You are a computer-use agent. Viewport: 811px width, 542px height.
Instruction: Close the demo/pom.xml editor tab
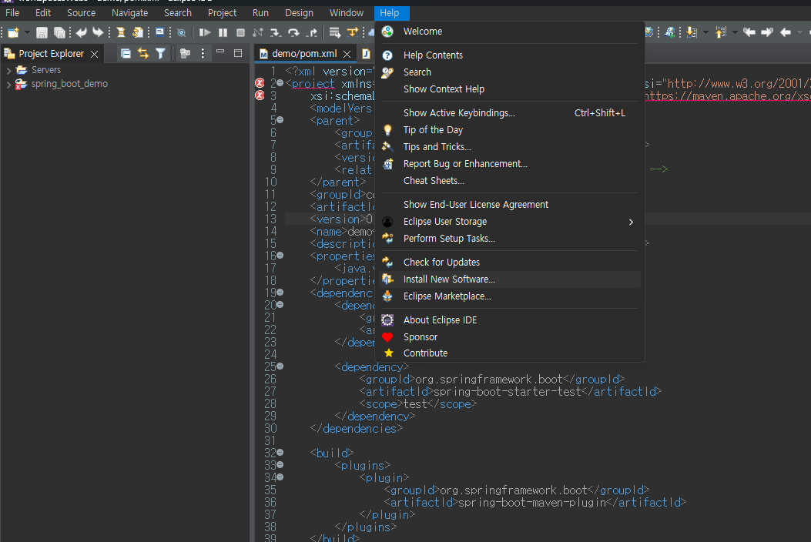tap(347, 54)
